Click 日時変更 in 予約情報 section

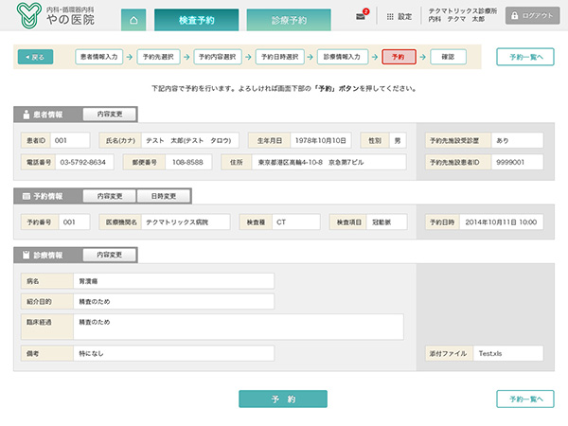(163, 196)
